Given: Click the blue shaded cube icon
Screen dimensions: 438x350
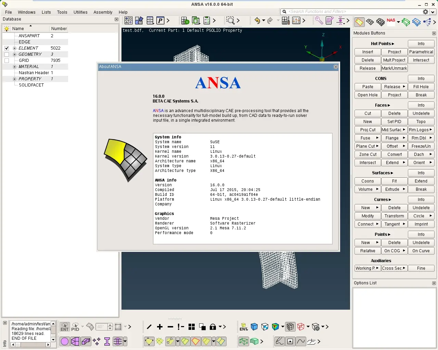Looking at the screenshot, I should click(x=254, y=327).
